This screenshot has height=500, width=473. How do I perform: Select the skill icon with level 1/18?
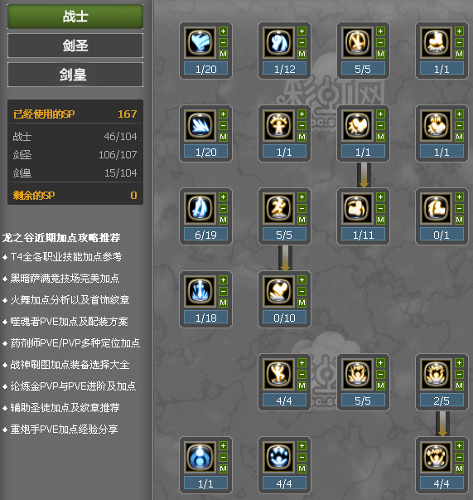pos(200,291)
